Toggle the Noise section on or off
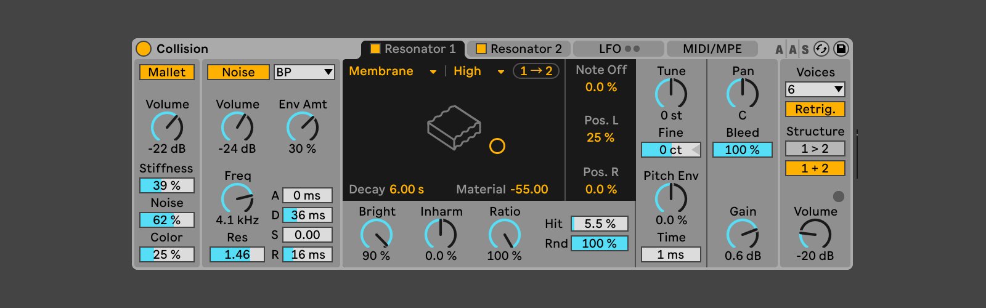This screenshot has height=308, width=986. click(x=238, y=72)
